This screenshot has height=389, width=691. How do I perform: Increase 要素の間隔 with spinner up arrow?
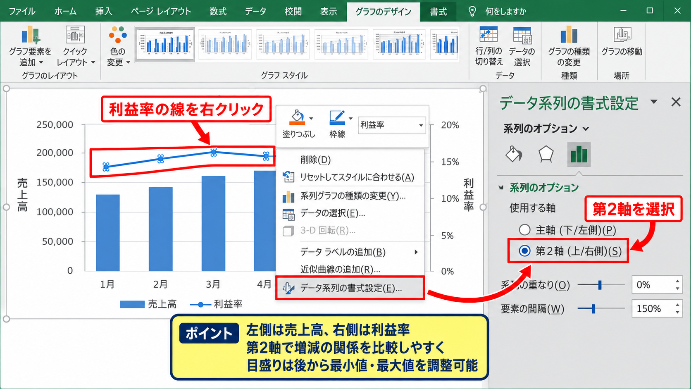coord(677,305)
